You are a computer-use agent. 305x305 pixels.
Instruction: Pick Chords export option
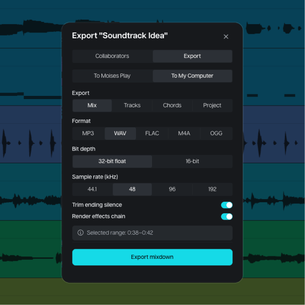tap(172, 105)
